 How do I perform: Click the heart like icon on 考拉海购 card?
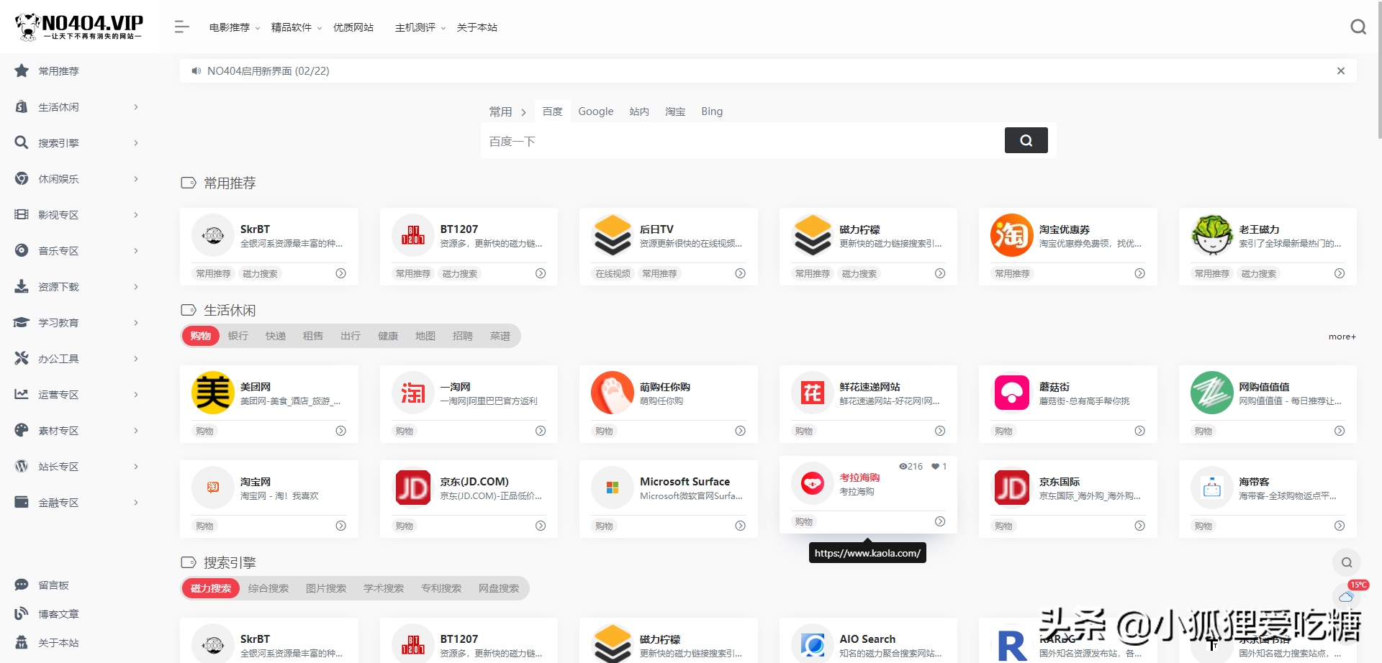click(935, 467)
